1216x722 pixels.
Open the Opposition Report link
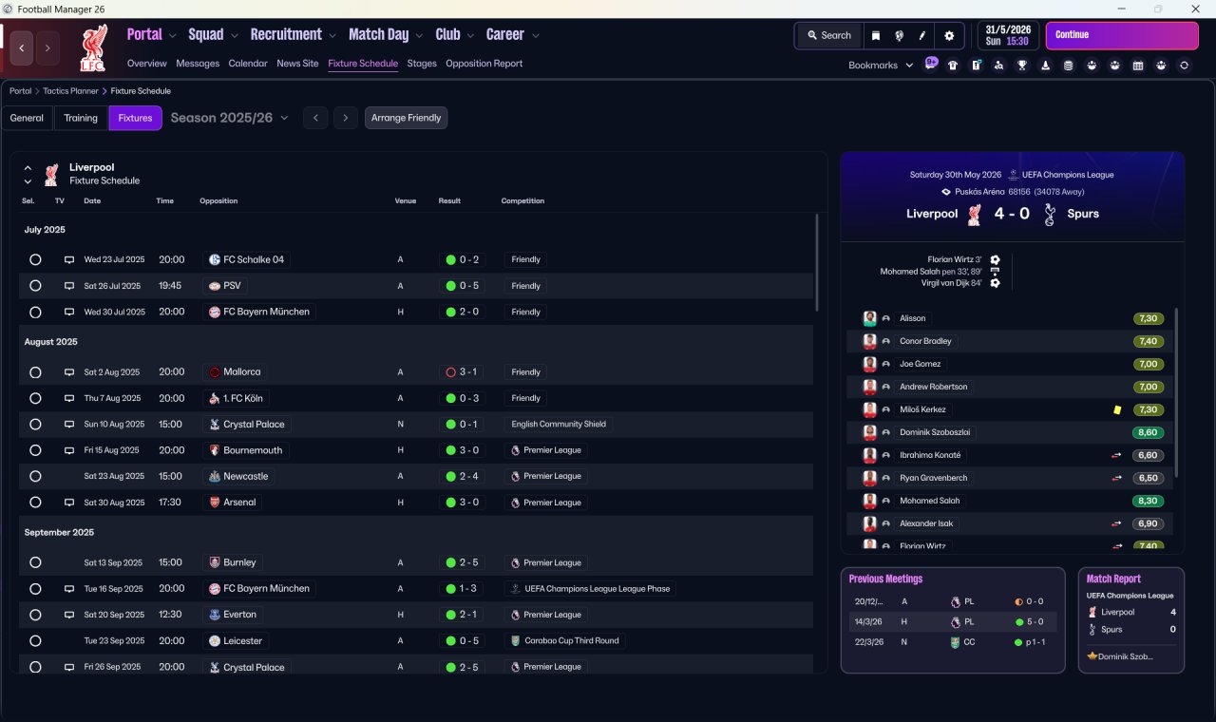pos(484,64)
